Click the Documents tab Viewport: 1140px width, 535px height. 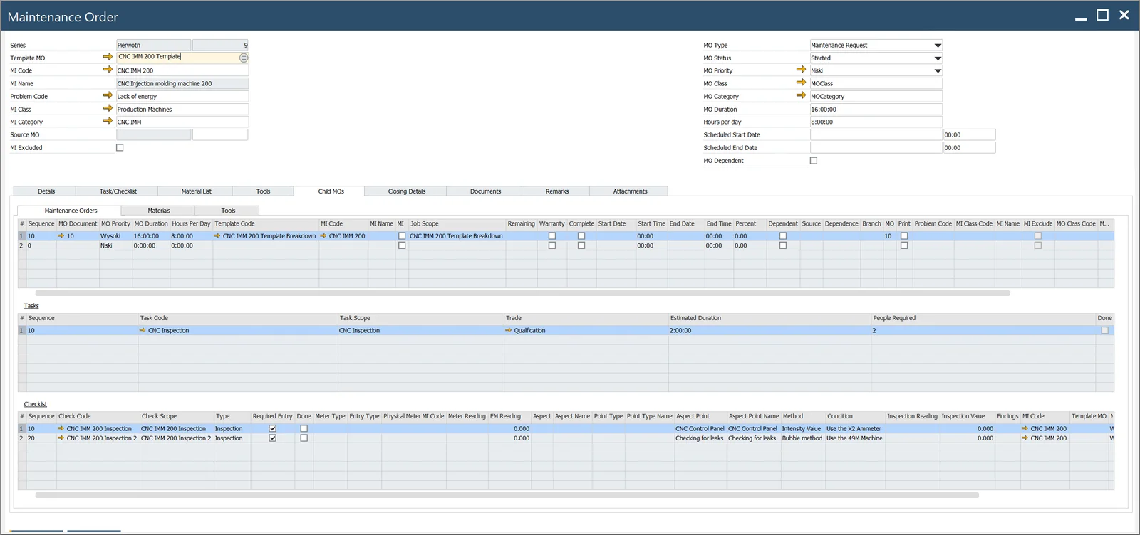tap(486, 191)
